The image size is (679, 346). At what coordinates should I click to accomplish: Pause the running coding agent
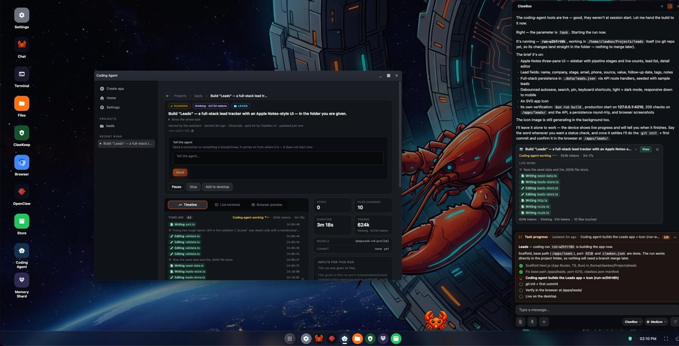177,187
